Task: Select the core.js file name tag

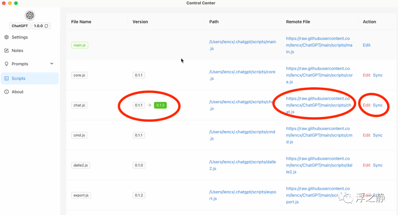Action: [79, 75]
